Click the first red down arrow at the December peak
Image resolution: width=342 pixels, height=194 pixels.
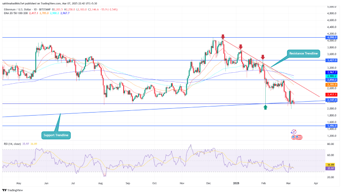click(x=223, y=37)
